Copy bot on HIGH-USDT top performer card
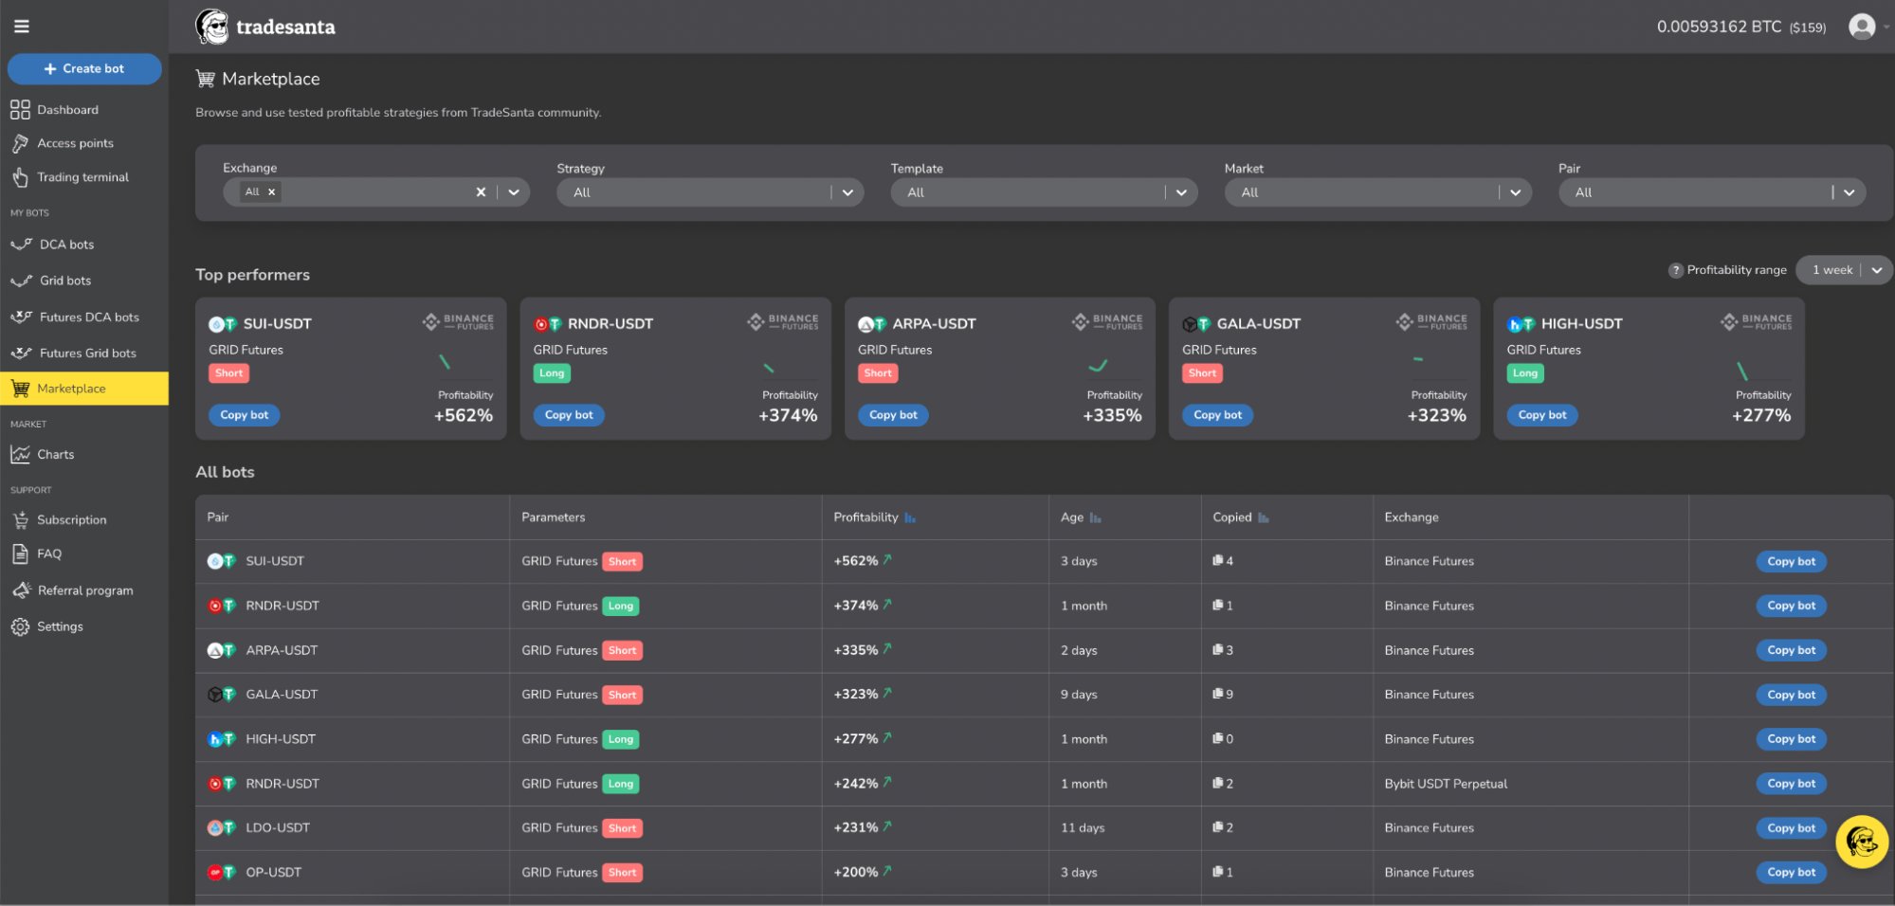Viewport: 1895px width, 906px height. click(1542, 415)
